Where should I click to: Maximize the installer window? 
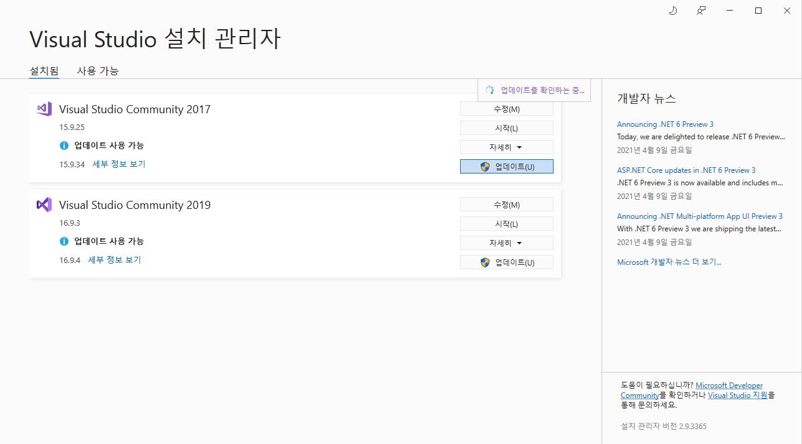(x=758, y=11)
